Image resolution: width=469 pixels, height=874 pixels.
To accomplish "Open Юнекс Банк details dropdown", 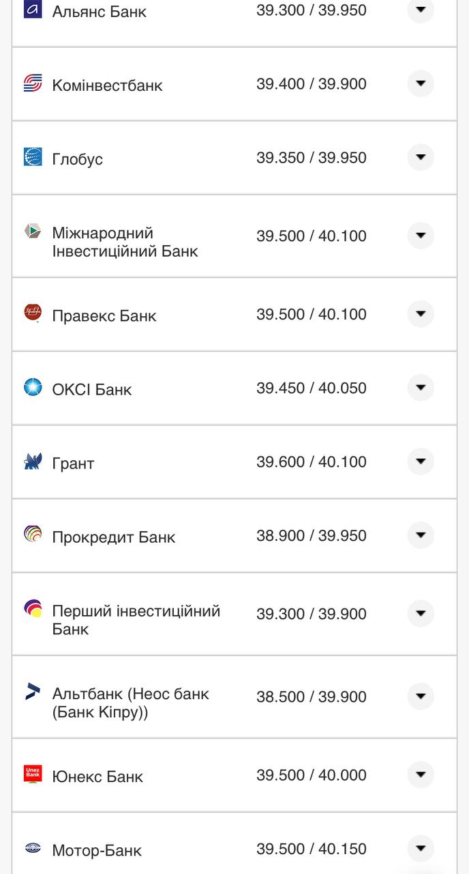I will pyautogui.click(x=421, y=776).
